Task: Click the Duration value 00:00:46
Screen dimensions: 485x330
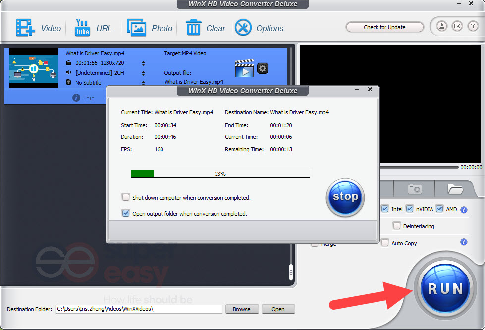Action: coord(165,137)
